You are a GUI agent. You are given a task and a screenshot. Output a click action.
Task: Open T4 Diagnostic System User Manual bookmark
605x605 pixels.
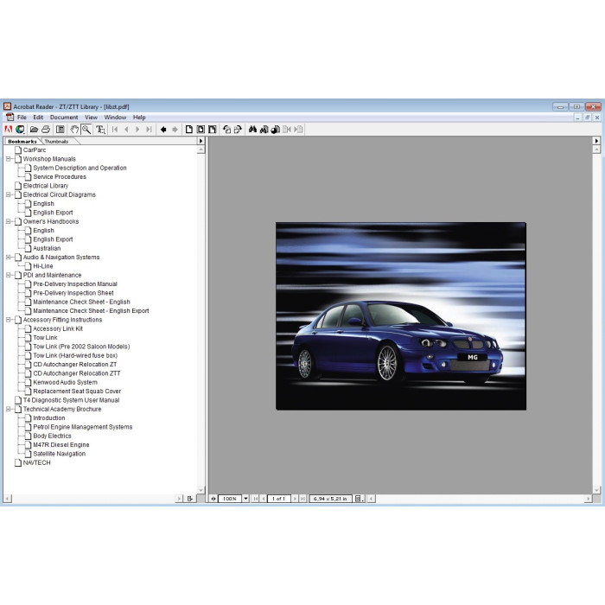(71, 400)
